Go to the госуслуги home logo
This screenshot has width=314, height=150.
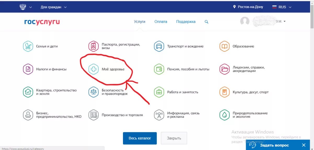pos(42,22)
